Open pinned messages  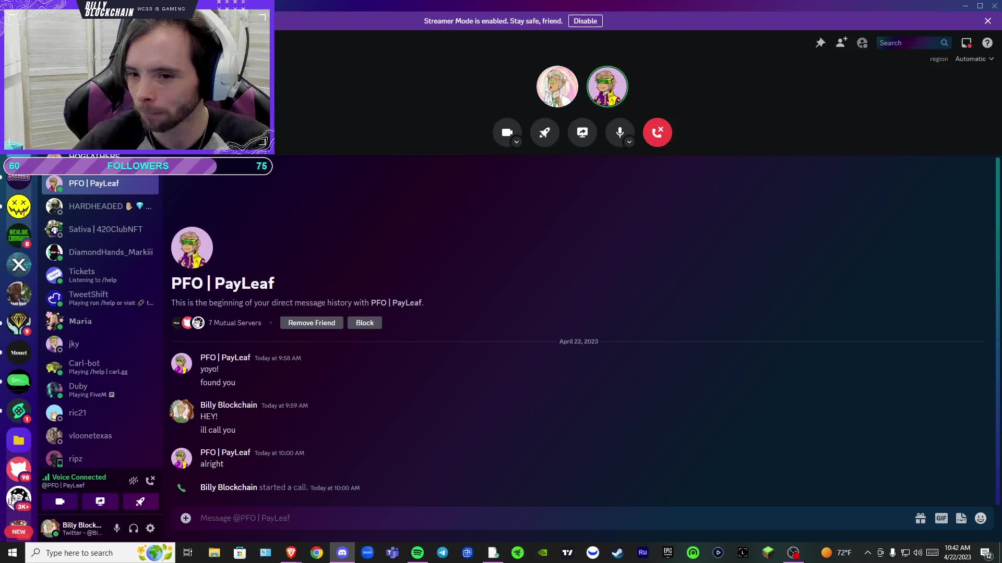coord(820,43)
